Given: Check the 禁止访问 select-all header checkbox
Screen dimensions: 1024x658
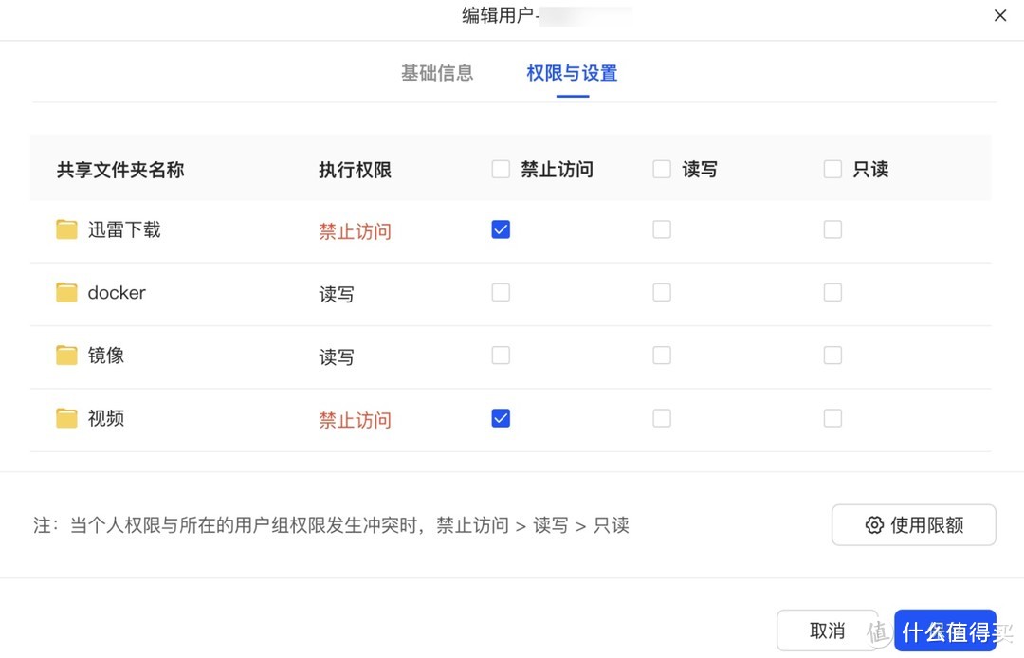Looking at the screenshot, I should [501, 169].
